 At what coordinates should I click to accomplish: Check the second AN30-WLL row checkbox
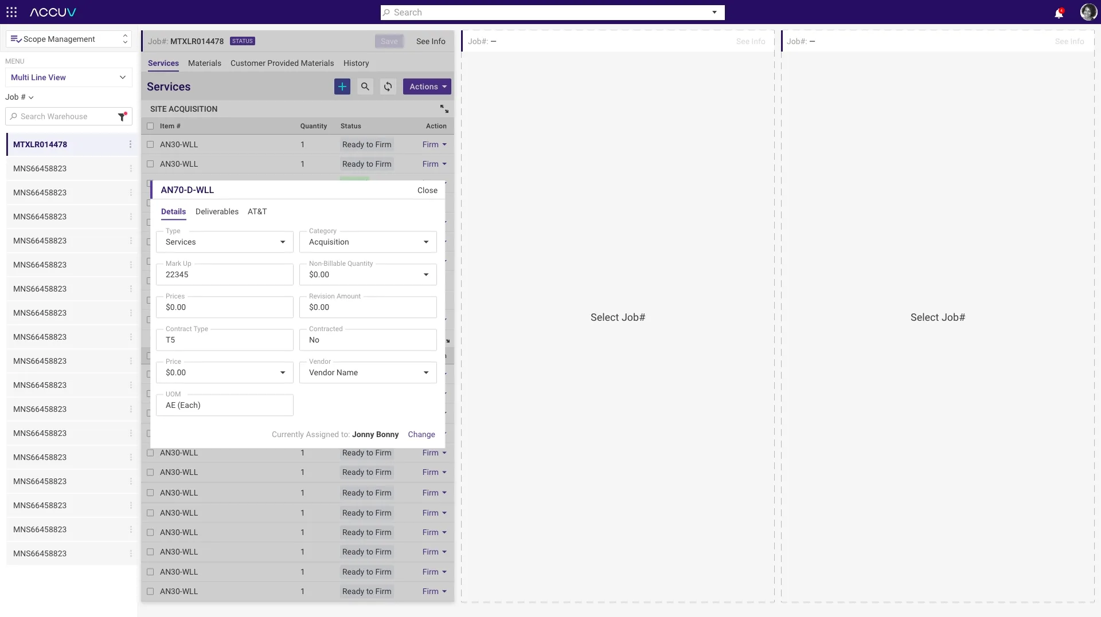point(150,164)
